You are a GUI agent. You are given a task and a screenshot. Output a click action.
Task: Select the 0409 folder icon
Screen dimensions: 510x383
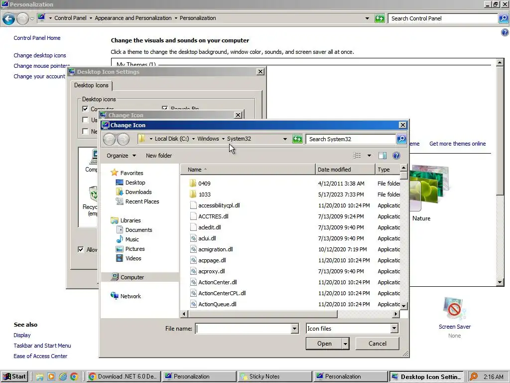click(x=193, y=184)
